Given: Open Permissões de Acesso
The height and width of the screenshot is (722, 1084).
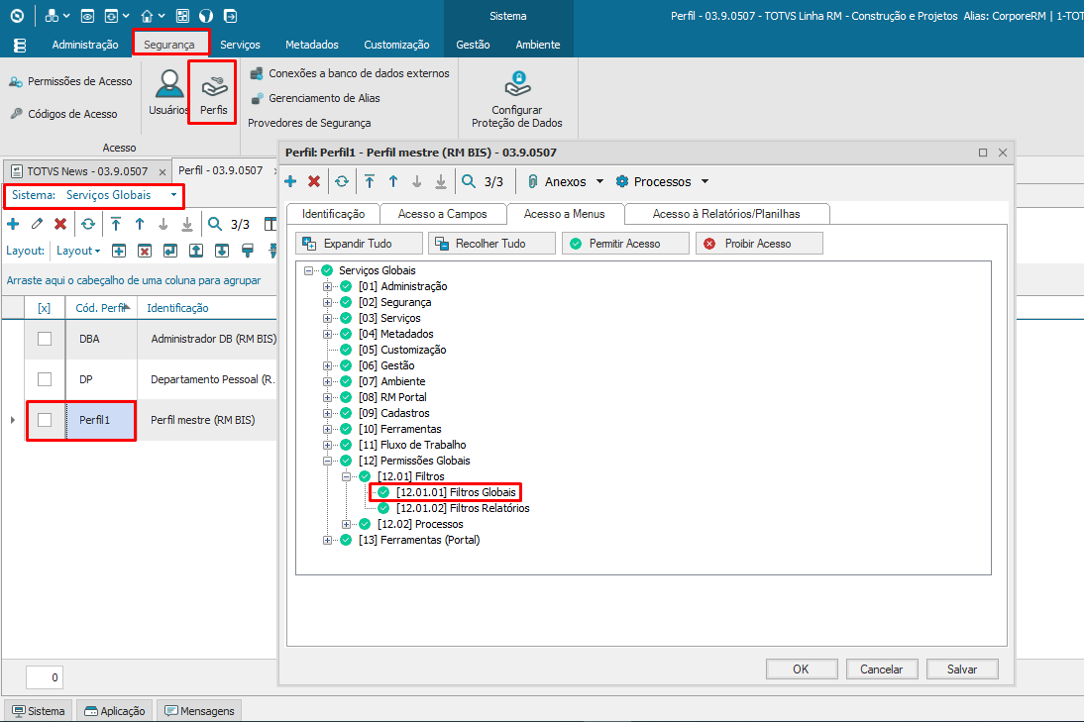Looking at the screenshot, I should [x=70, y=81].
